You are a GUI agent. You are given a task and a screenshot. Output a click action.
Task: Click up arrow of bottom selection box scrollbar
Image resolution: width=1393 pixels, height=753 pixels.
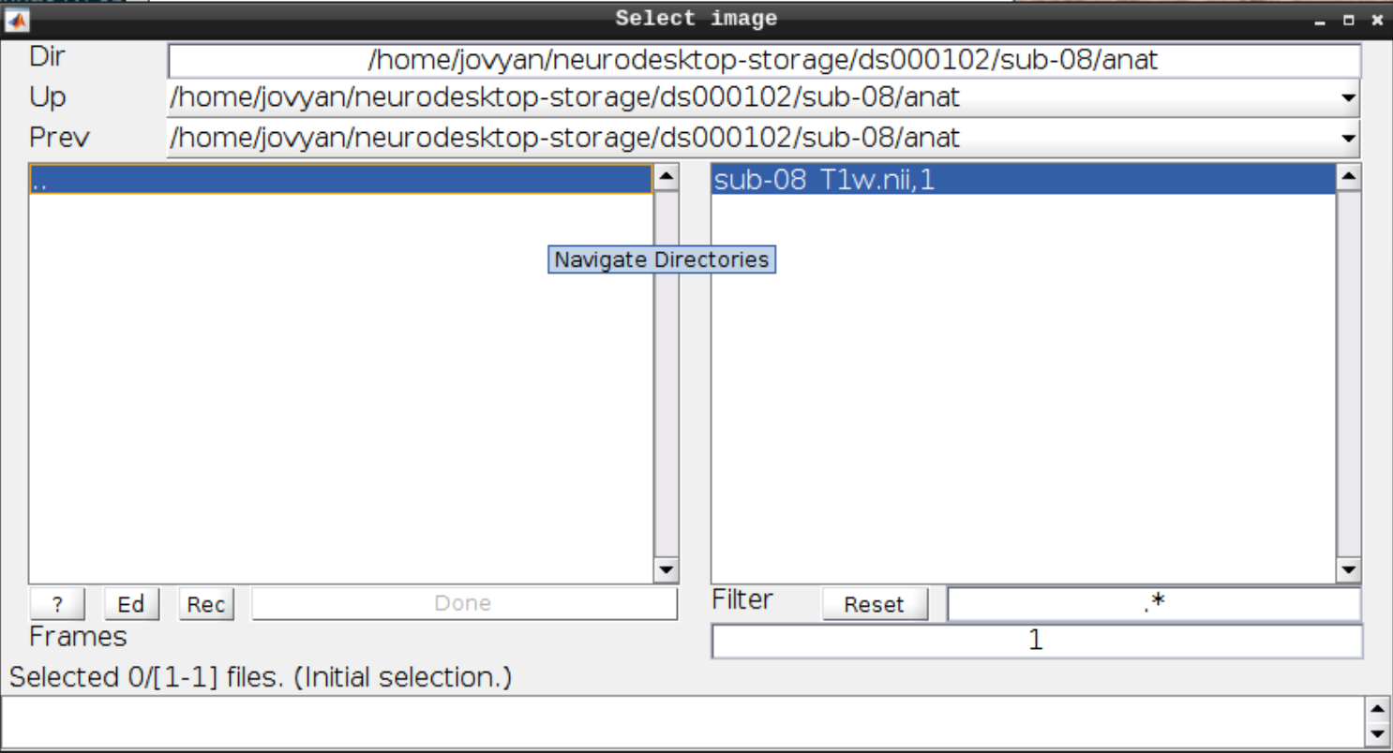1376,709
